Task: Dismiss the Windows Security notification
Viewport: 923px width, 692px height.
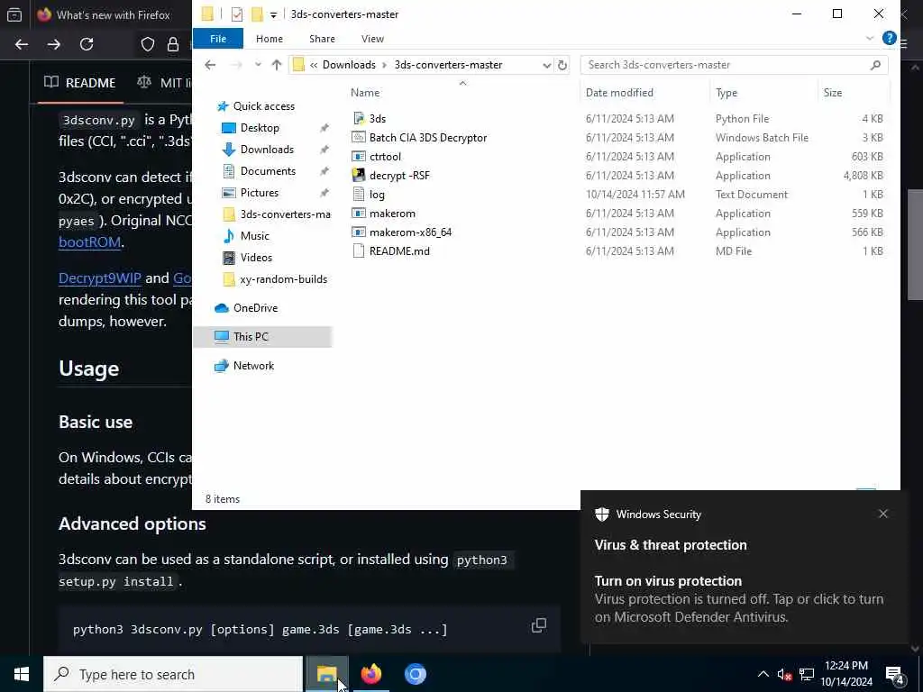Action: click(x=882, y=514)
